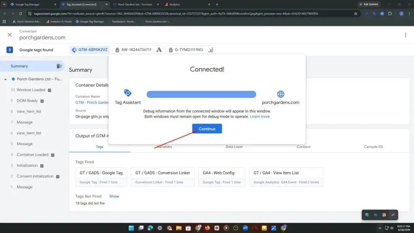414x233 pixels.
Task: Click the address bar URL
Action: point(176,13)
